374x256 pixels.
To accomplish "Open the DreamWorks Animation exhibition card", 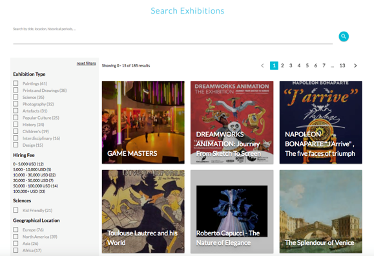I will coord(232,122).
